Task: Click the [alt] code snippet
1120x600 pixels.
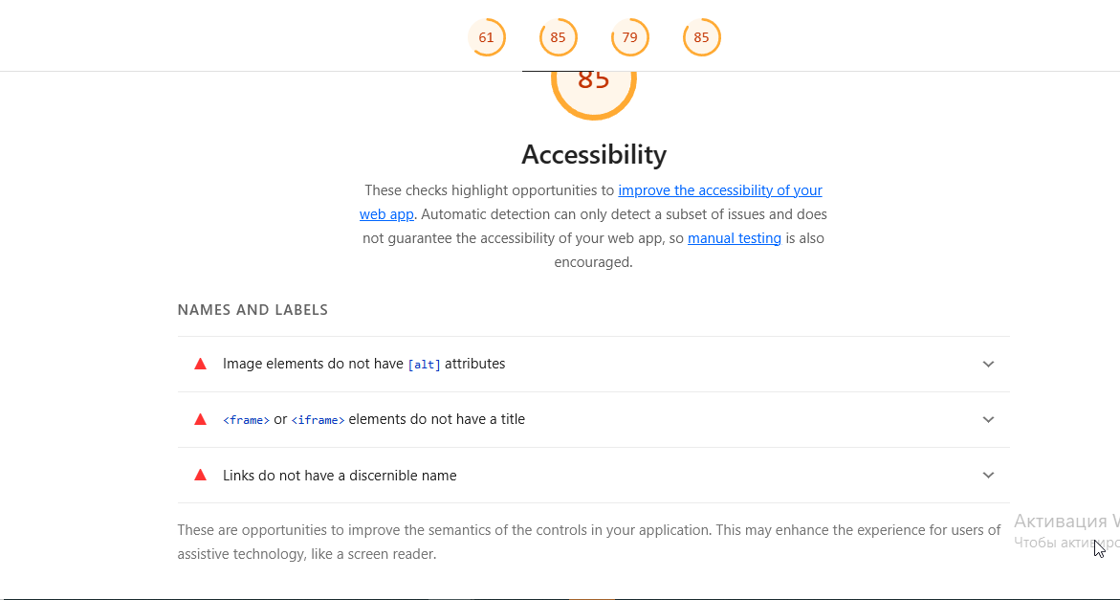Action: (424, 365)
